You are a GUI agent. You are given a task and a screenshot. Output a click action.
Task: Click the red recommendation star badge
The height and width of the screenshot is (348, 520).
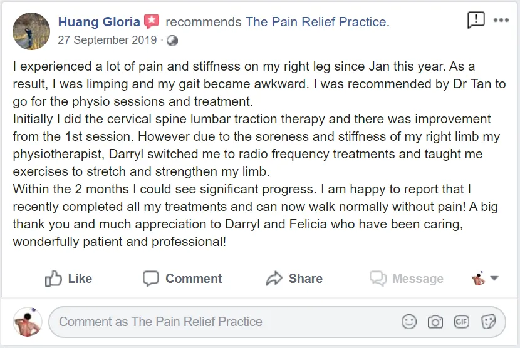[152, 23]
